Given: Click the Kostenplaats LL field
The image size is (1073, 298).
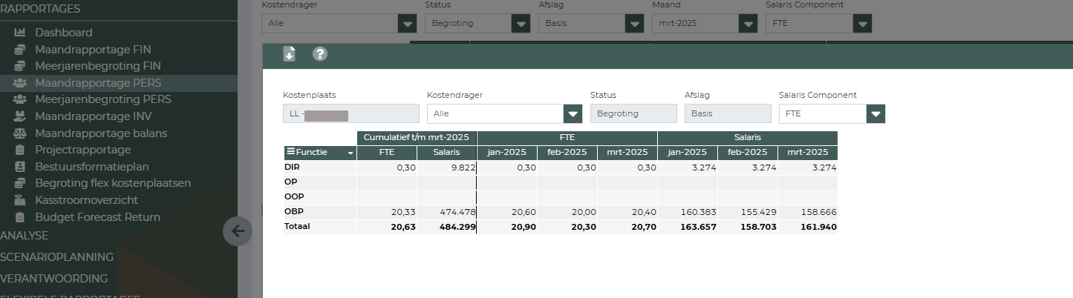Looking at the screenshot, I should [351, 114].
